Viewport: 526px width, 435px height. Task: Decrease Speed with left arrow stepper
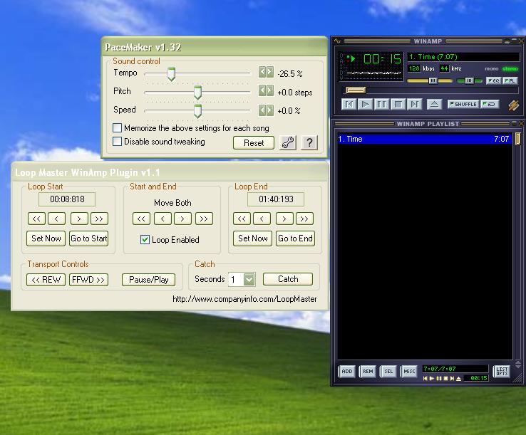[x=262, y=110]
